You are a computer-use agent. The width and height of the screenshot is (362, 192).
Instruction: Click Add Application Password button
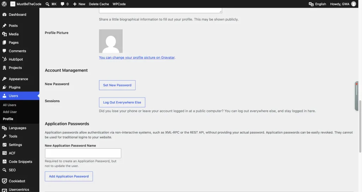[69, 176]
